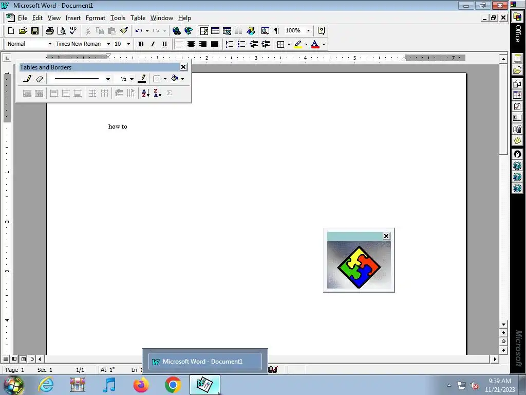Open Print Preview
Screen dimensions: 526x395
(x=62, y=31)
